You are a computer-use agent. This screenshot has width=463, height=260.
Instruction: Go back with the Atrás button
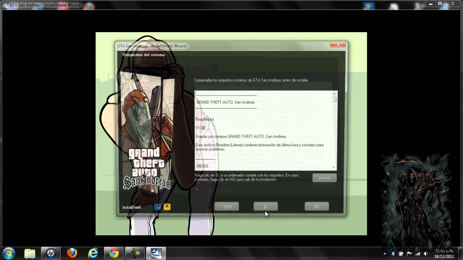click(x=226, y=206)
